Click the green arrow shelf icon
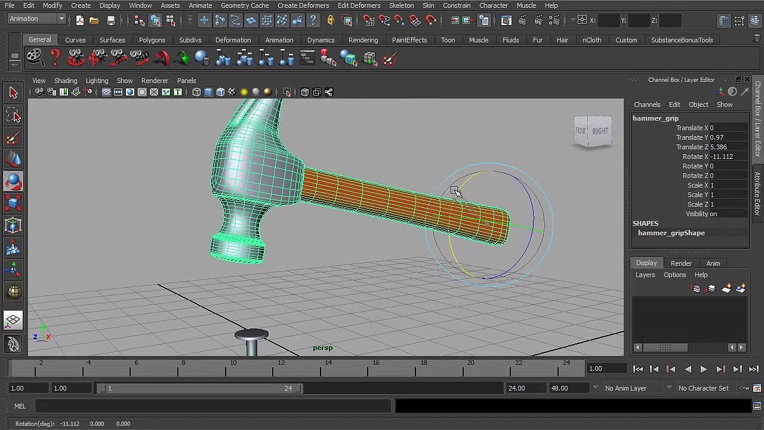The image size is (764, 430). tap(182, 59)
